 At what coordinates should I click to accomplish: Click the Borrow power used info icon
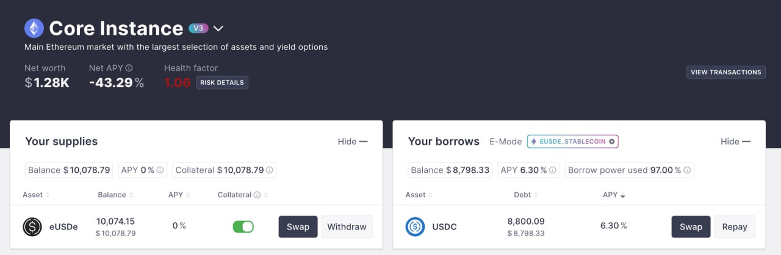(687, 170)
